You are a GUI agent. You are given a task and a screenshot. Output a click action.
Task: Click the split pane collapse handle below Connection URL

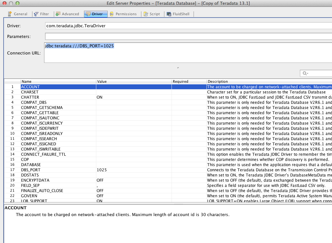[x=178, y=68]
